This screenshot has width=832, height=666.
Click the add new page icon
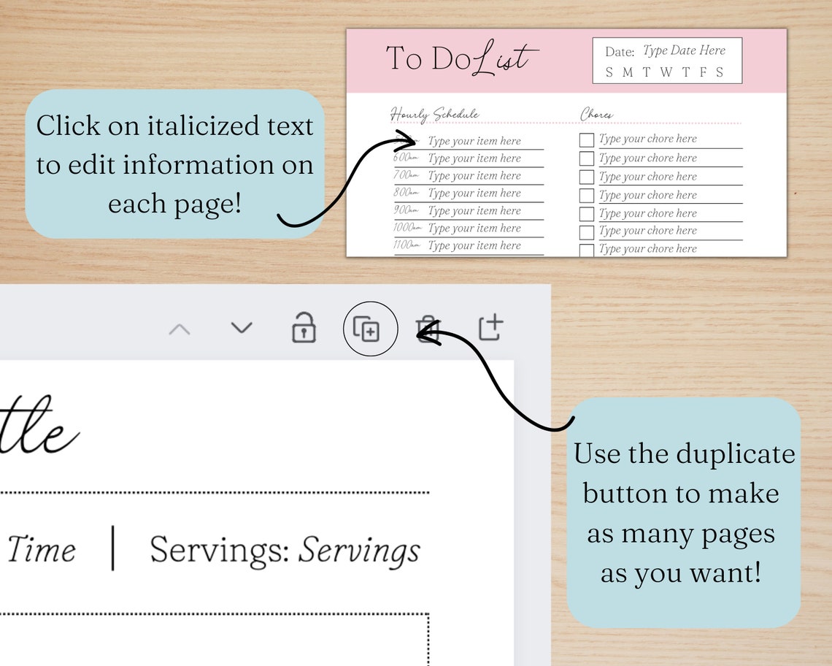click(490, 328)
